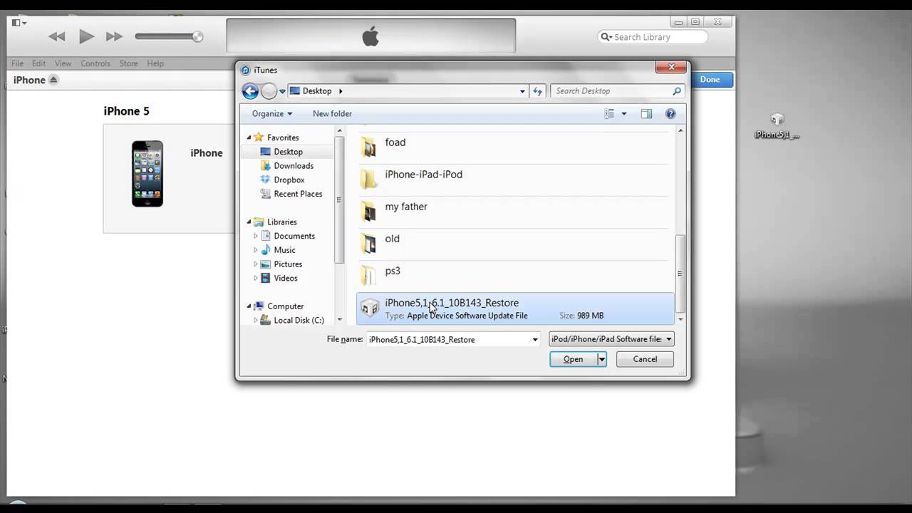
Task: Toggle the preview pane icon
Action: tap(646, 113)
